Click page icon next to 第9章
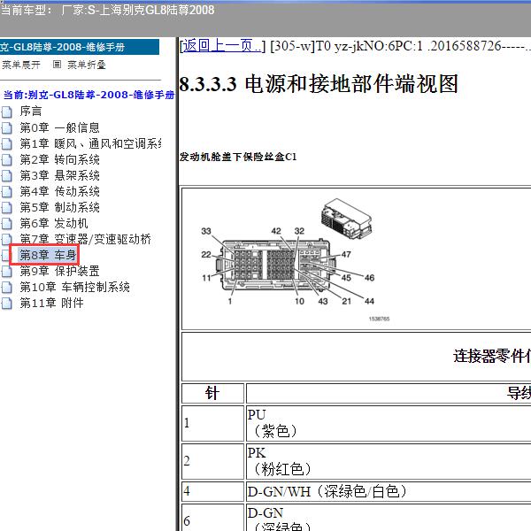This screenshot has height=531, width=531. [x=7, y=271]
